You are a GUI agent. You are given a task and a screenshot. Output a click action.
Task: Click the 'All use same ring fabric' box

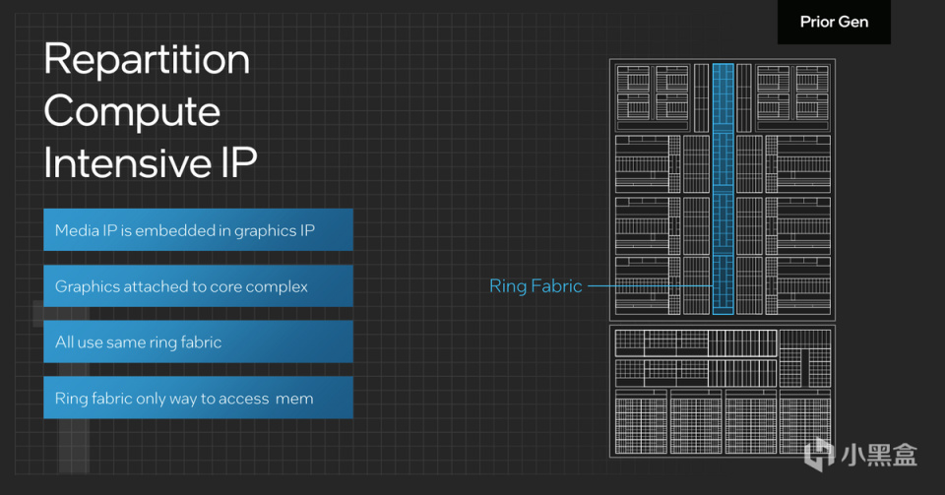coord(198,342)
